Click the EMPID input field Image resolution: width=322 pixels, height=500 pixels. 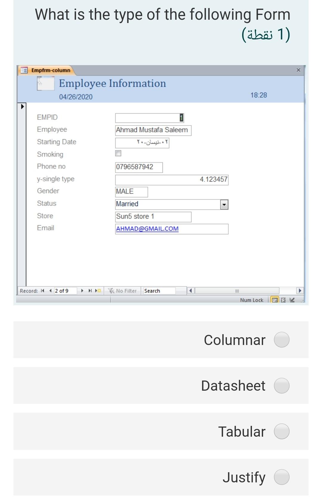coord(150,118)
